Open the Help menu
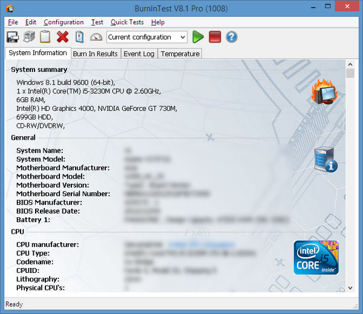This screenshot has height=314, width=363. click(x=158, y=22)
